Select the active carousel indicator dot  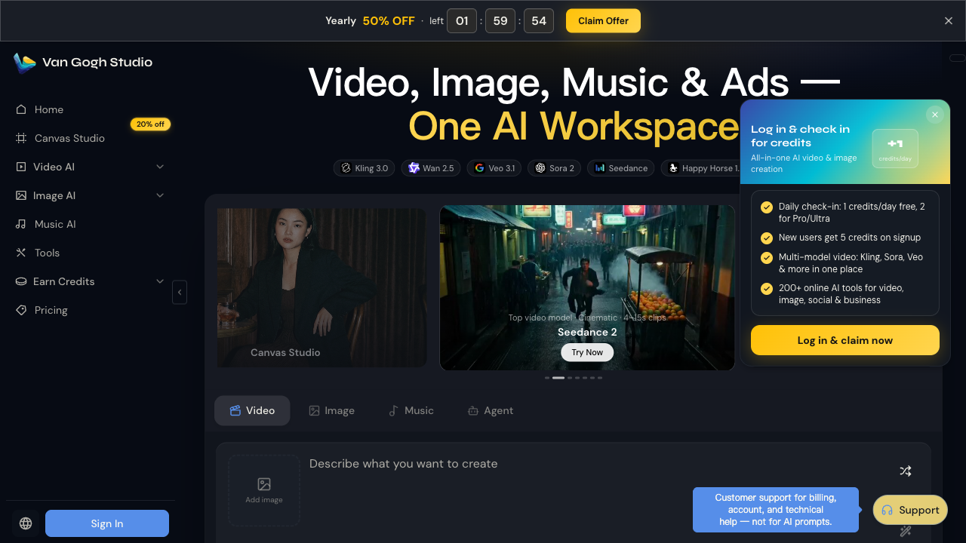pos(558,378)
